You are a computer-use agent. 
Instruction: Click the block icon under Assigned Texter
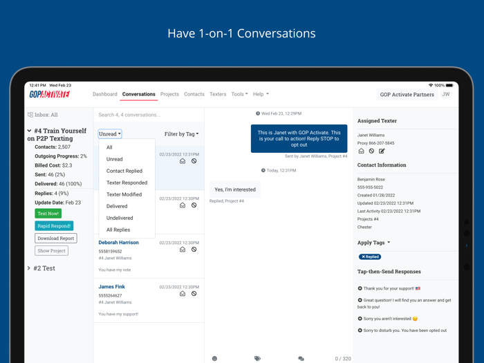(372, 151)
